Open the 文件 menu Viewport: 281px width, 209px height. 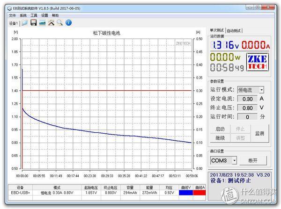click(x=12, y=15)
